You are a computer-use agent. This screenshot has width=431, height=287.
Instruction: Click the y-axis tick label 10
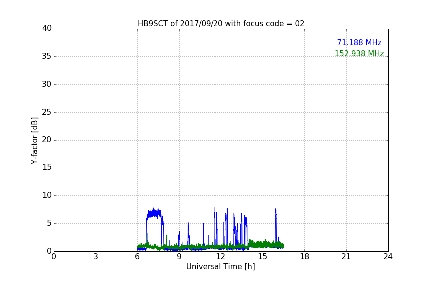[x=47, y=195]
